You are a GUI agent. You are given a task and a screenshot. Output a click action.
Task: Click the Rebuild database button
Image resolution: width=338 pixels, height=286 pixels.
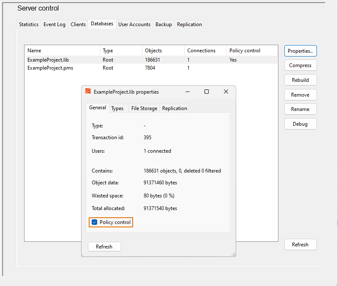click(x=300, y=80)
